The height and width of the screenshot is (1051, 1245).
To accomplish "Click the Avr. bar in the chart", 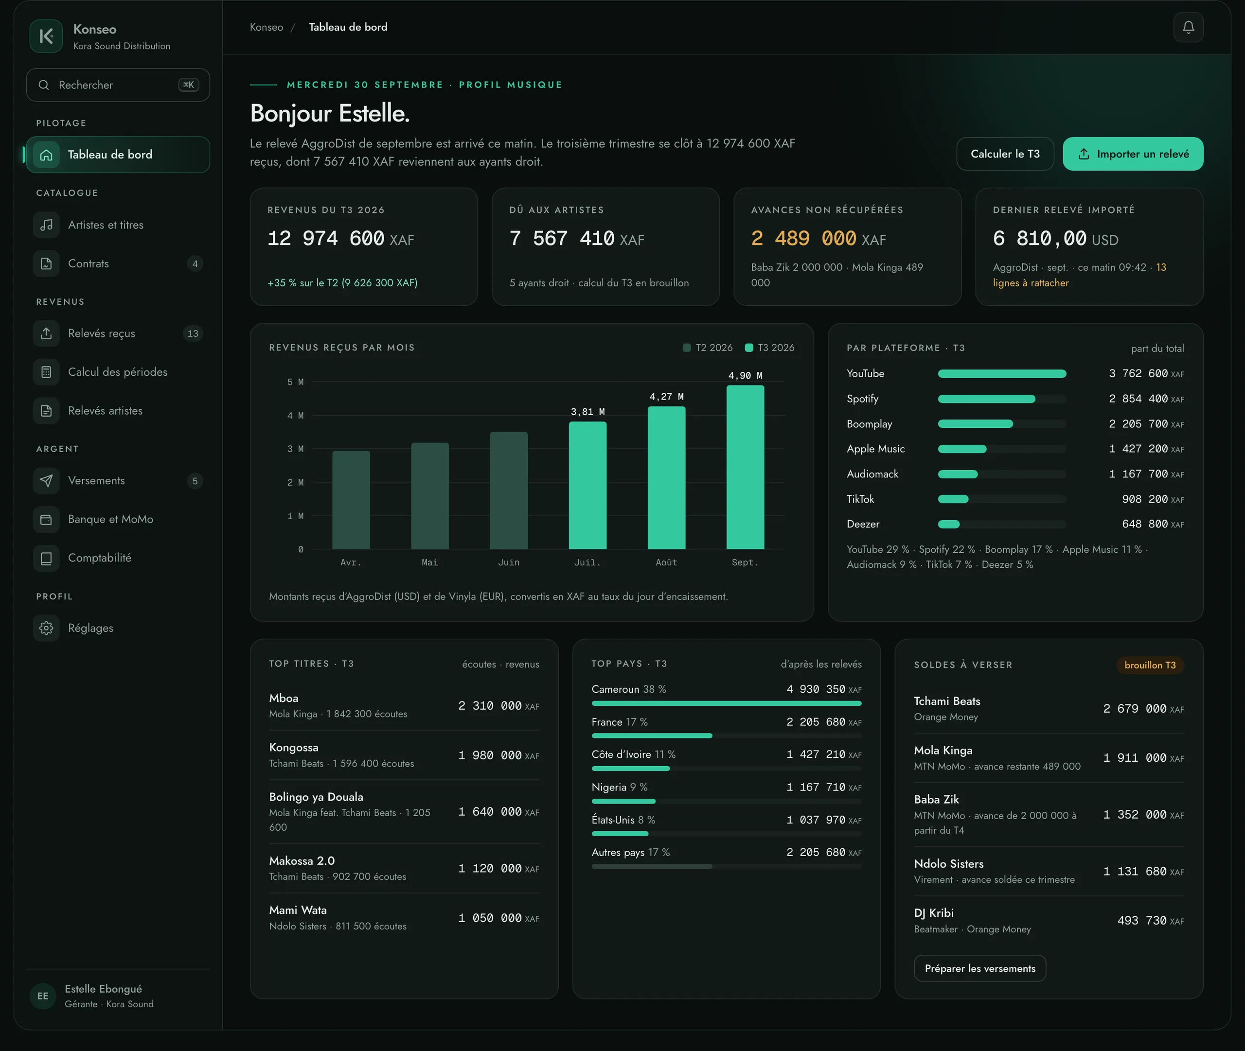I will click(x=351, y=500).
